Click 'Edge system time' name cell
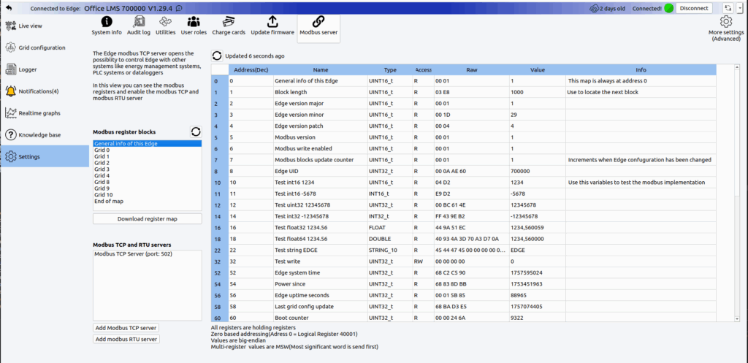Image resolution: width=748 pixels, height=363 pixels. point(321,273)
